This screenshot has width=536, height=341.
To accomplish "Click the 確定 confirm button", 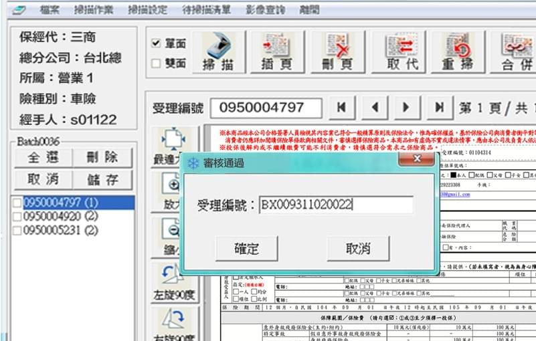I will pos(246,249).
